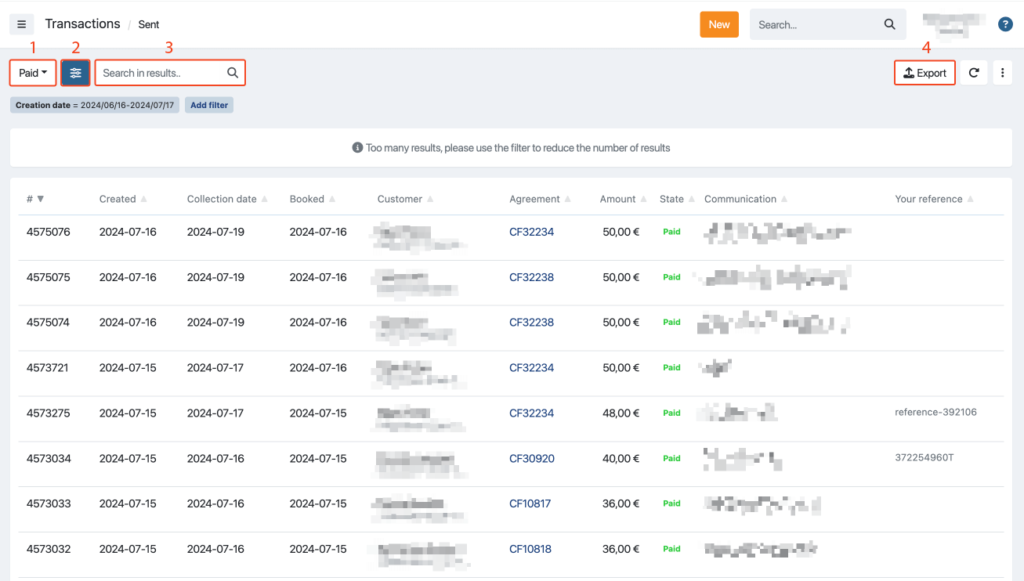Click the advanced filter sliders icon

click(x=75, y=73)
